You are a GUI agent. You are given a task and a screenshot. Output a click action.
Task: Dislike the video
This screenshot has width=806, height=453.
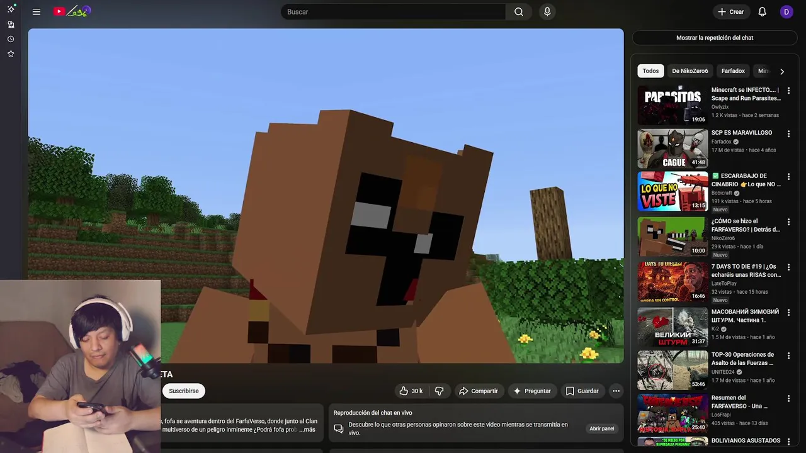coord(439,391)
